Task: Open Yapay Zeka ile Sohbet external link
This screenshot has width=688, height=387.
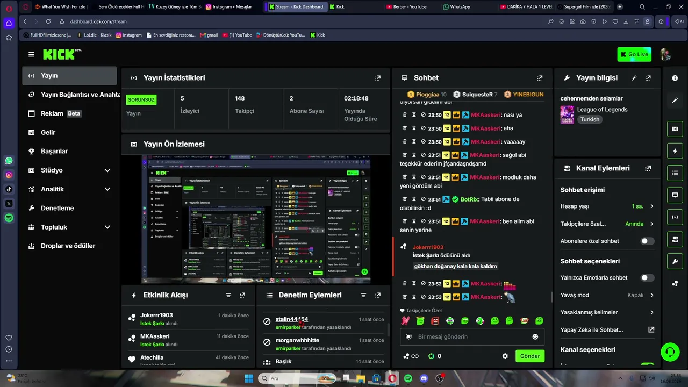Action: click(651, 330)
